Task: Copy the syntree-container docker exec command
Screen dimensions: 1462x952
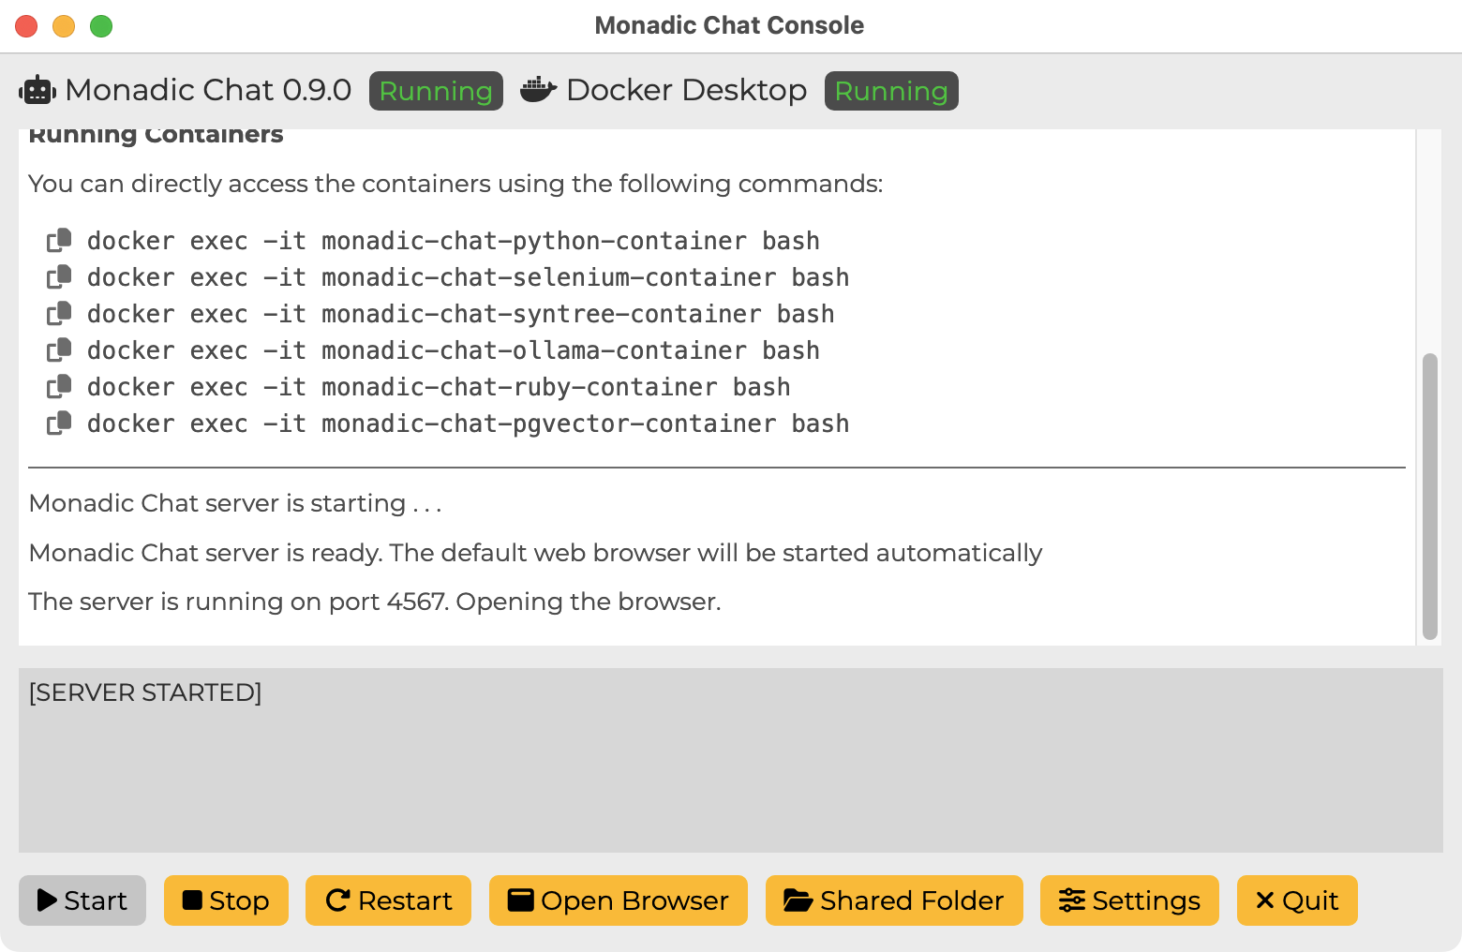Action: [x=59, y=314]
